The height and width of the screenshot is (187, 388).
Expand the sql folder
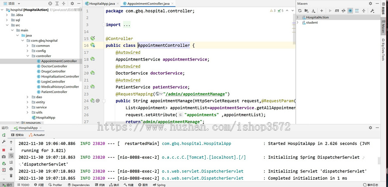point(7,20)
